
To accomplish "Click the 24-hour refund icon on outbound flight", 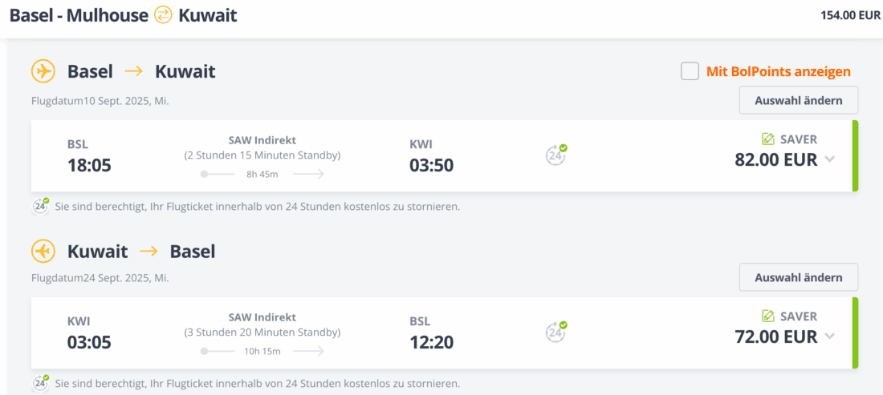I will [556, 155].
